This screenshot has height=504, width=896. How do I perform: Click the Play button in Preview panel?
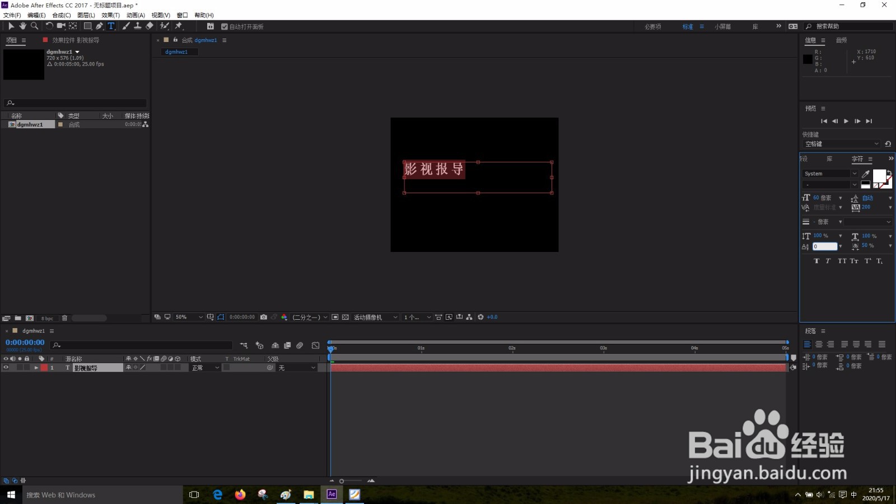coord(846,121)
